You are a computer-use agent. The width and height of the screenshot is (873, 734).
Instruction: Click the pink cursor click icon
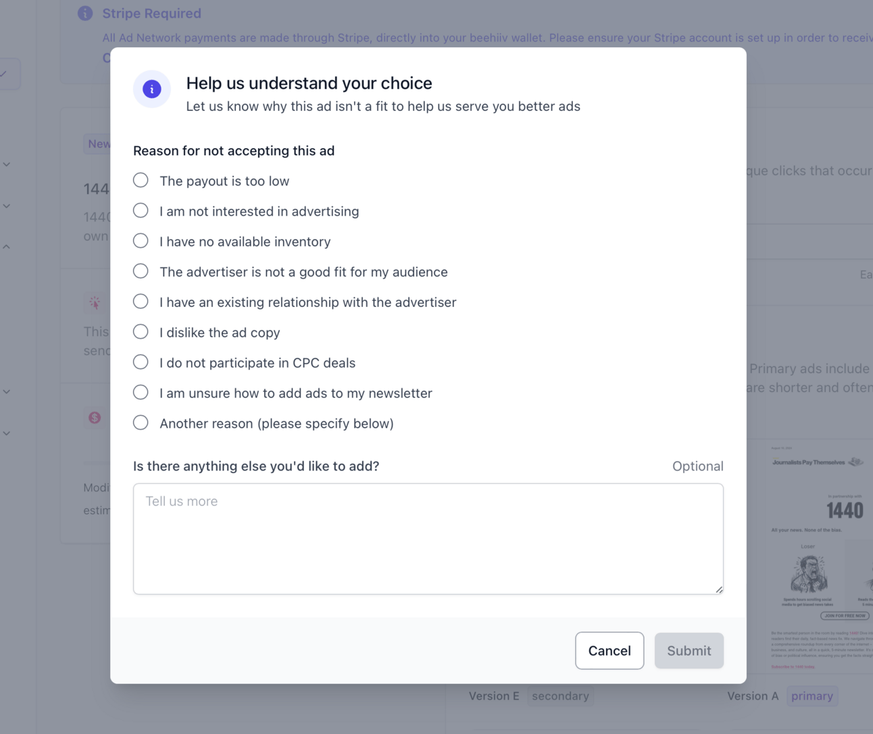tap(95, 303)
